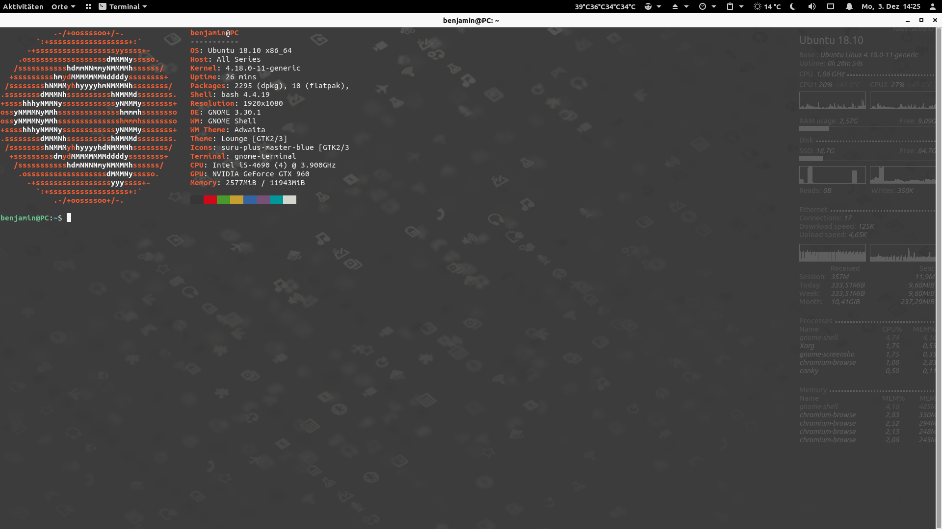942x529 pixels.
Task: Expand dropdown arrow next to clipboard icon
Action: point(741,6)
